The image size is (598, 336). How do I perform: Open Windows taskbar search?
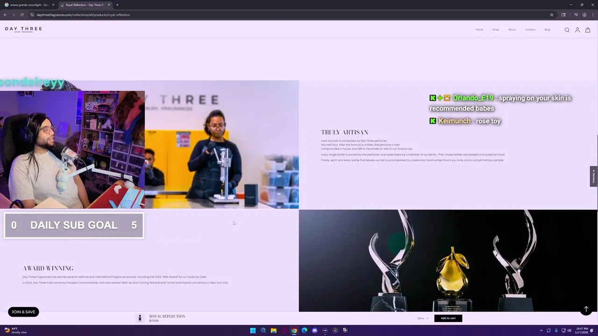click(263, 330)
